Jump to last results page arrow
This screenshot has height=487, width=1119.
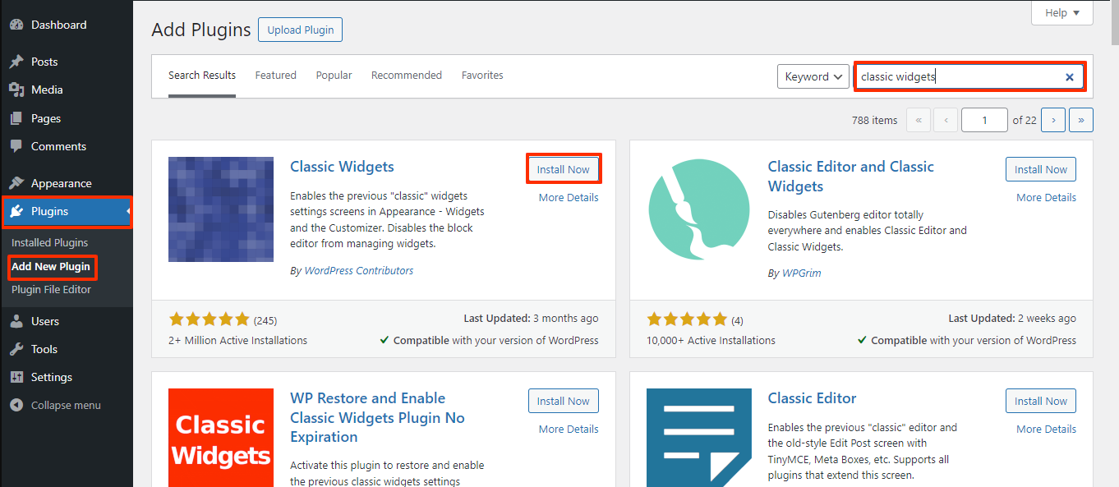tap(1081, 120)
